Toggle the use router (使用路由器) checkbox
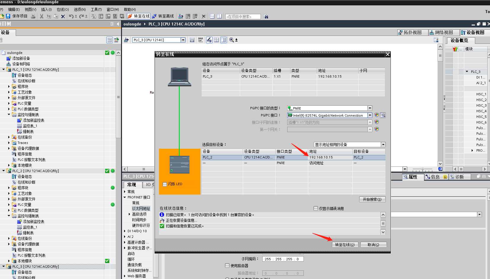Viewport: 490px width, 279px height. 227,266
